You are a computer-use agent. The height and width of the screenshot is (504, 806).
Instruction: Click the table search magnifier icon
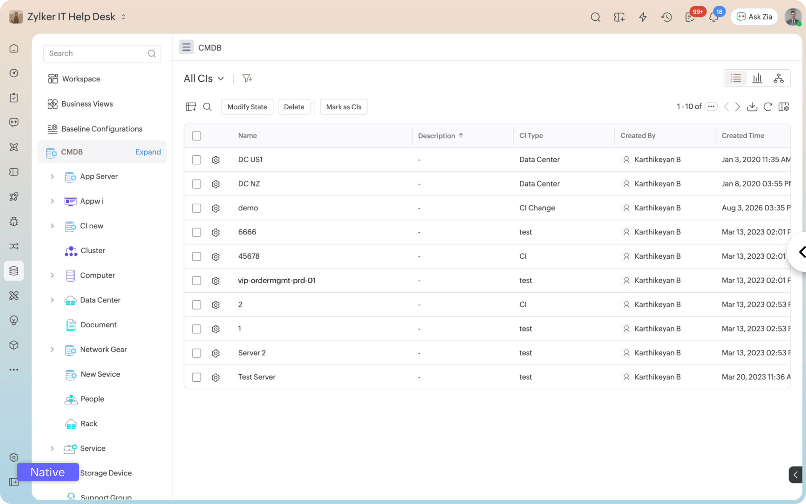click(207, 107)
